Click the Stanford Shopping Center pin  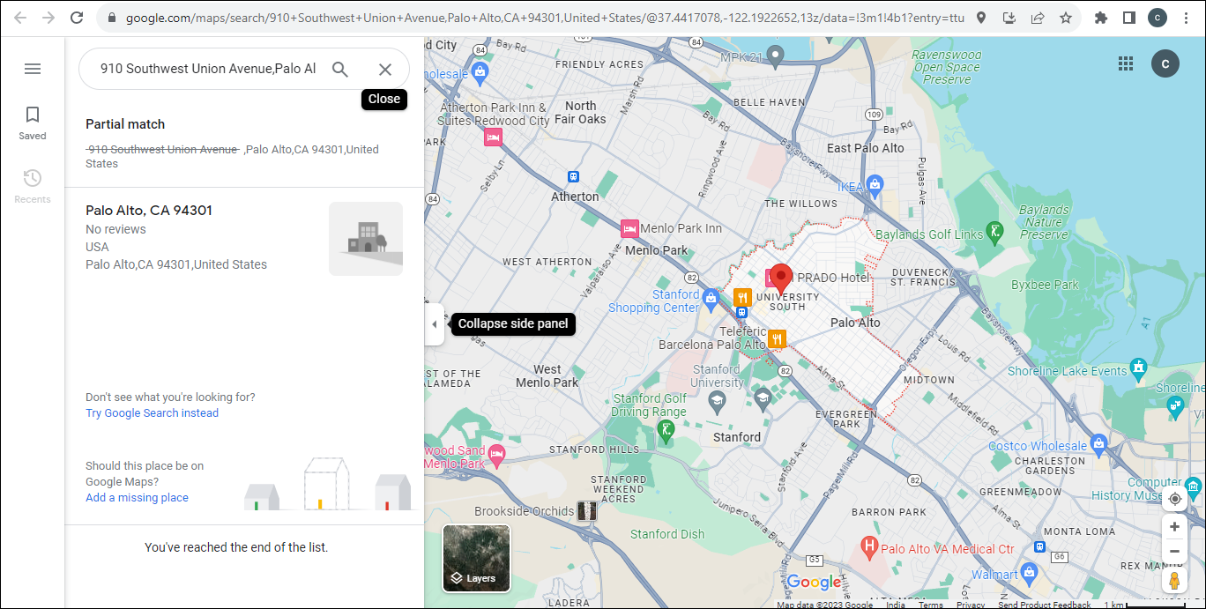tap(711, 299)
